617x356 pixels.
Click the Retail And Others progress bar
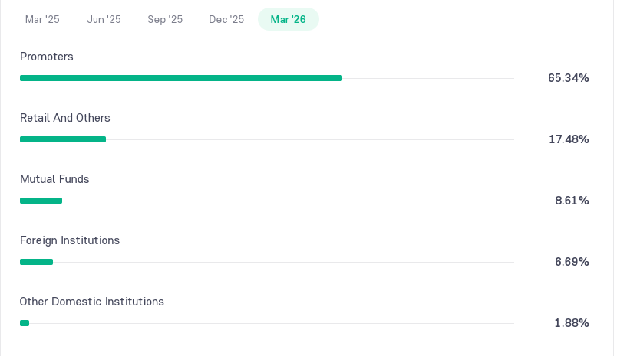tap(63, 139)
